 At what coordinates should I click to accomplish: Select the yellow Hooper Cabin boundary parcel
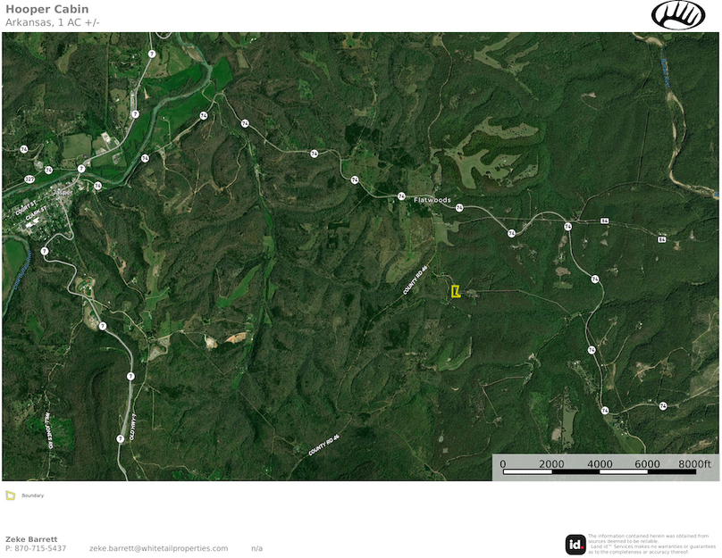coord(455,291)
